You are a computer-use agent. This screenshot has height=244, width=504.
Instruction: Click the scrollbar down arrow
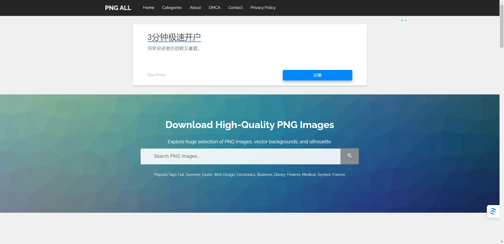pyautogui.click(x=501, y=241)
